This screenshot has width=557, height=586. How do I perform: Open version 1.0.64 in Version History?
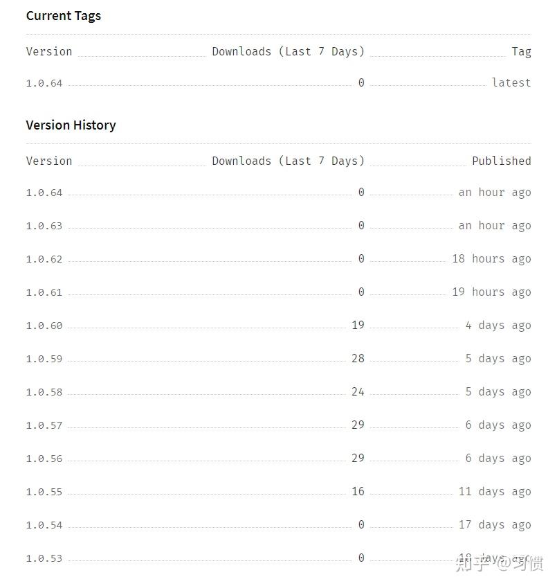click(x=44, y=193)
